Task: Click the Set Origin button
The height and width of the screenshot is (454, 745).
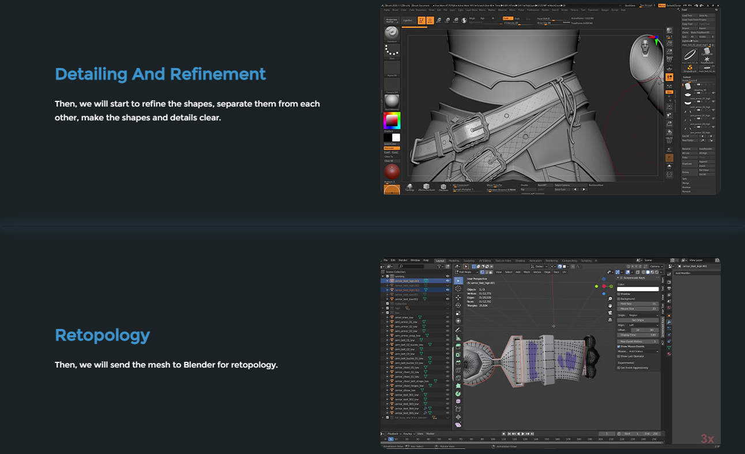Action: click(x=638, y=320)
